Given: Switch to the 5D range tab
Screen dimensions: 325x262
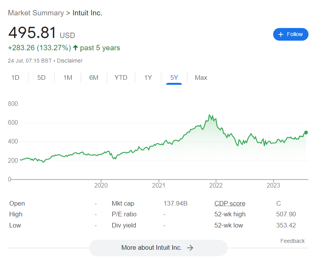Looking at the screenshot, I should (41, 77).
